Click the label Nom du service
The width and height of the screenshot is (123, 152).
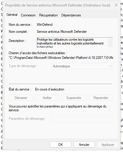(20, 25)
